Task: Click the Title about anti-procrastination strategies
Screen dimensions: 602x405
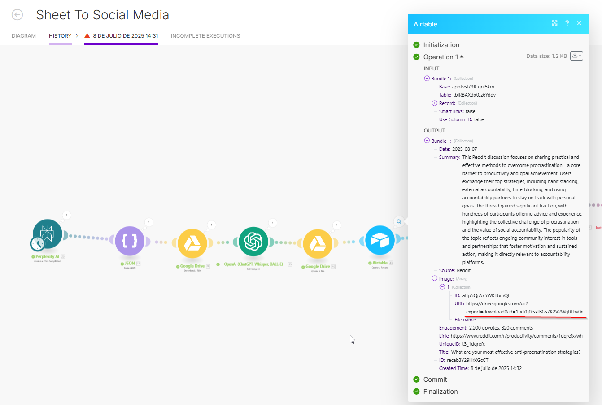Action: coord(516,352)
